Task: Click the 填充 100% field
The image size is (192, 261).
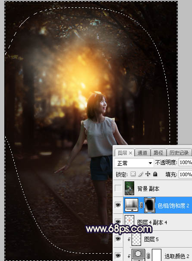Action: point(186,174)
